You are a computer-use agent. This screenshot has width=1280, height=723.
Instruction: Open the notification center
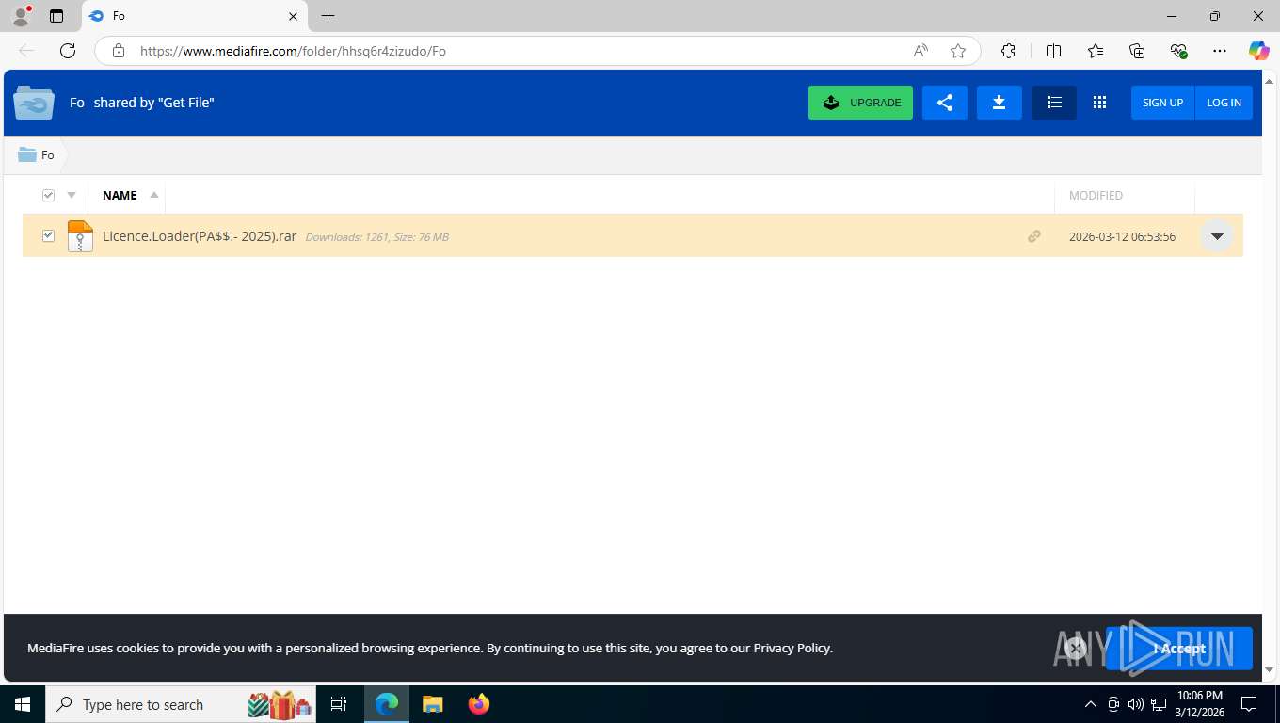click(x=1249, y=704)
